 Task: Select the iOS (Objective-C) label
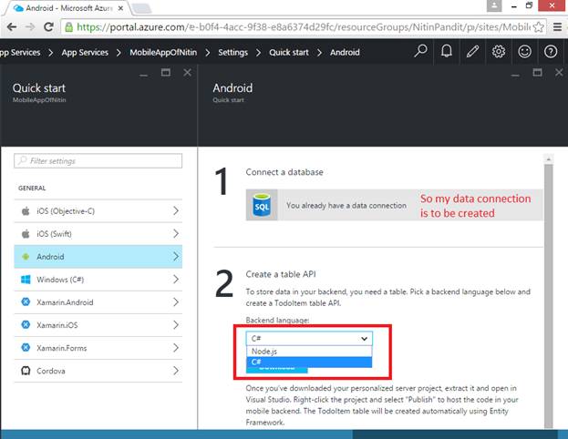click(x=66, y=211)
